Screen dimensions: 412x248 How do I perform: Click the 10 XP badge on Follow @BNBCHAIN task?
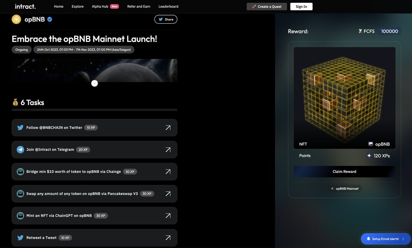click(x=91, y=128)
